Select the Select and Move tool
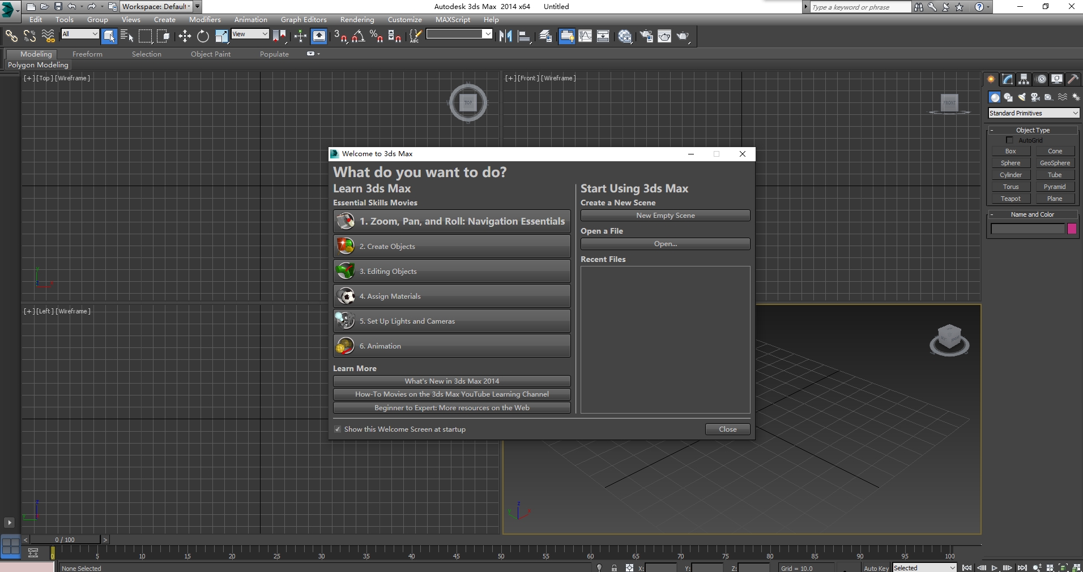Viewport: 1083px width, 572px height. (x=185, y=36)
